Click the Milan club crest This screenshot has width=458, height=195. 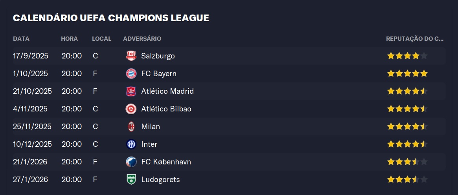click(131, 126)
